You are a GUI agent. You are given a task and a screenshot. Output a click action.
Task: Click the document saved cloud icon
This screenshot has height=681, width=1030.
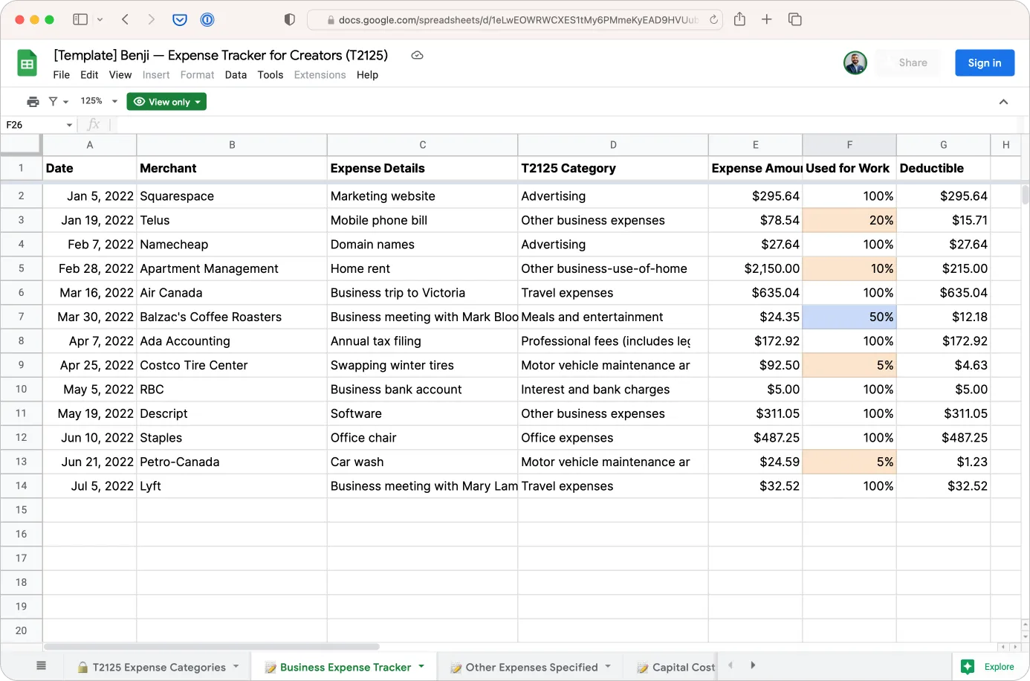pyautogui.click(x=417, y=55)
